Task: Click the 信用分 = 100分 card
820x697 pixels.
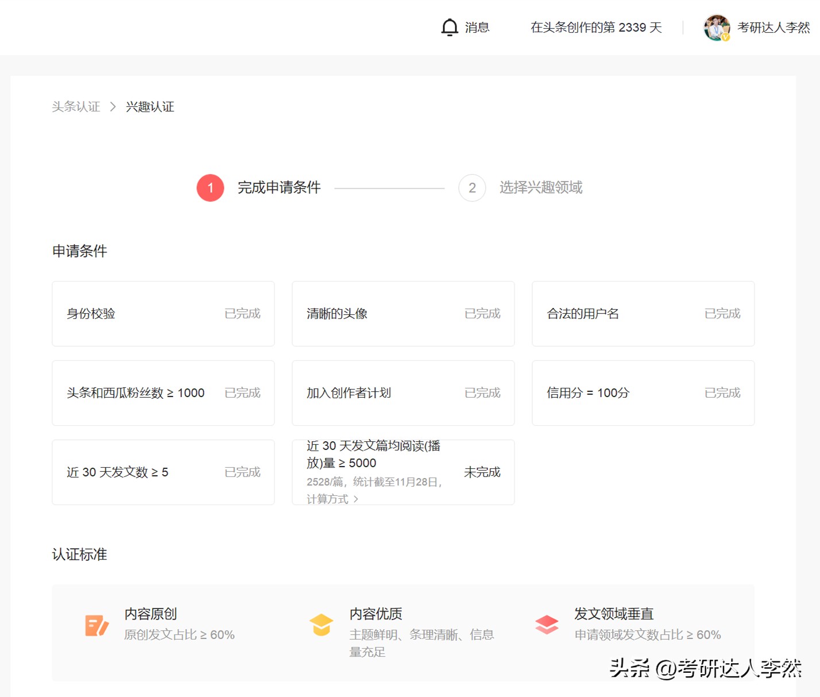Action: click(643, 393)
